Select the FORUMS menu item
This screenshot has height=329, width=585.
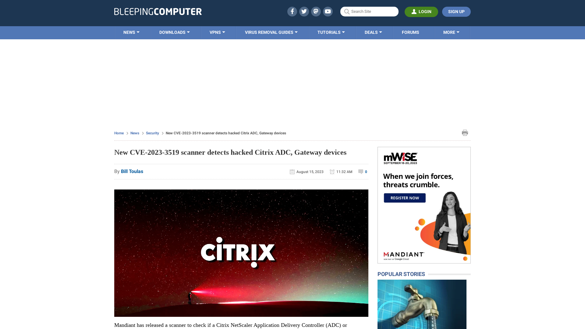pos(410,32)
